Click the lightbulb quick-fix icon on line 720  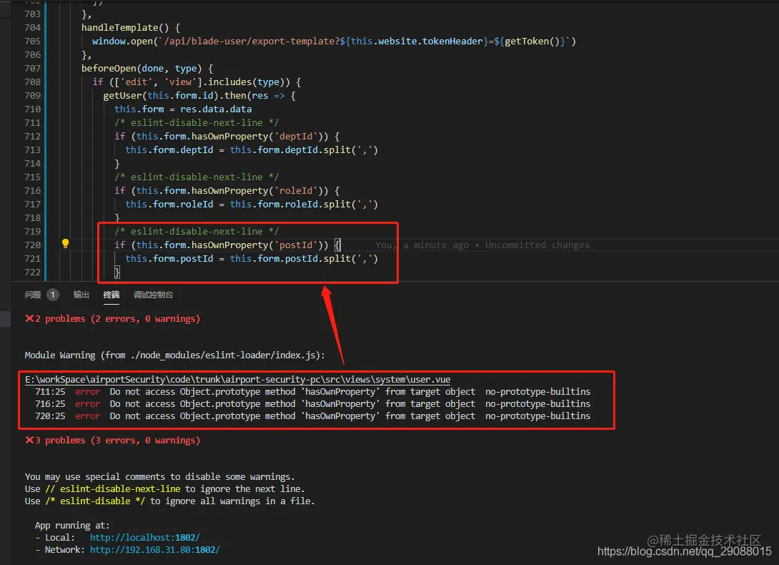coord(65,244)
